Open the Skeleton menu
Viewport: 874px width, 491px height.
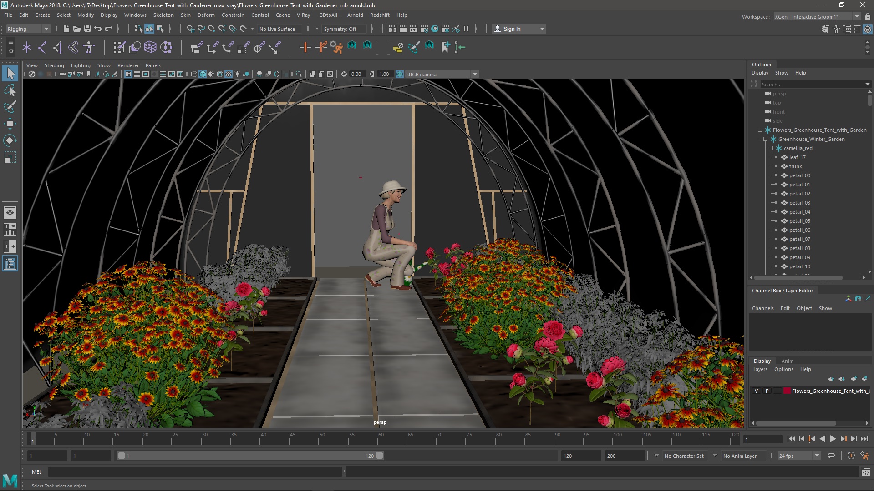point(163,15)
